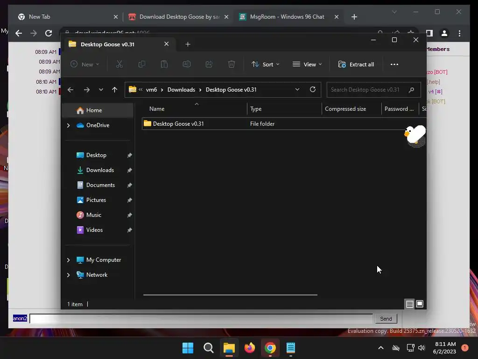This screenshot has height=359, width=478.
Task: Switch to large thumbnails view icon
Action: tap(420, 304)
